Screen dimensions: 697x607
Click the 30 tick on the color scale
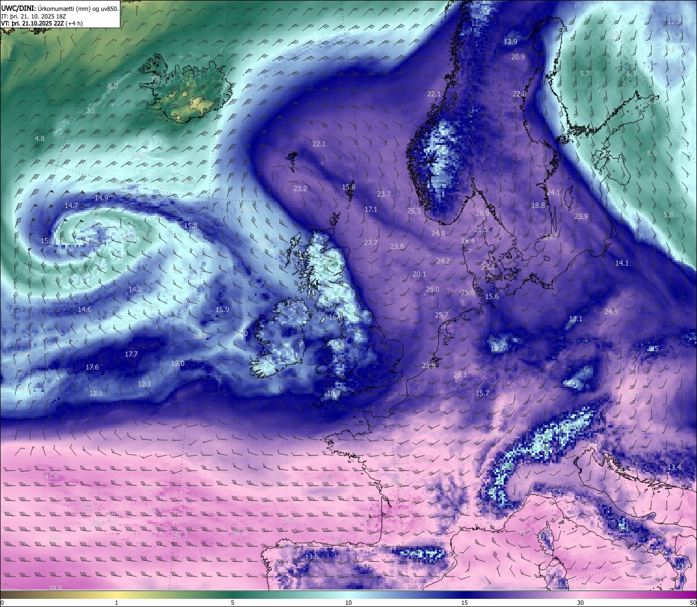(x=580, y=603)
